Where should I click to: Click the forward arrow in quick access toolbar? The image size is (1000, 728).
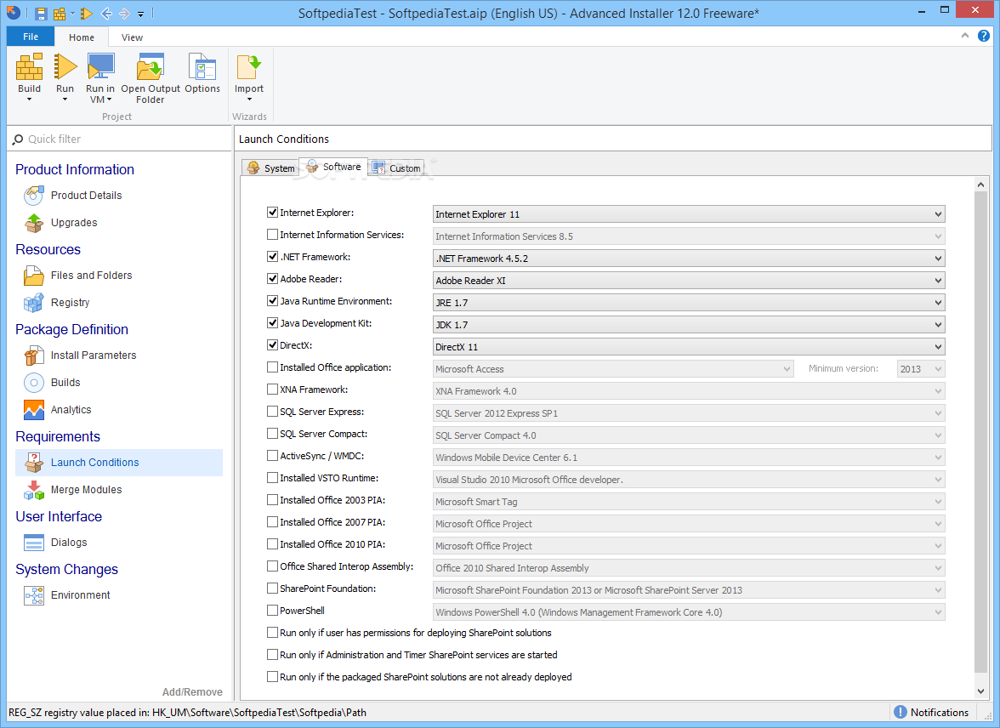[124, 13]
